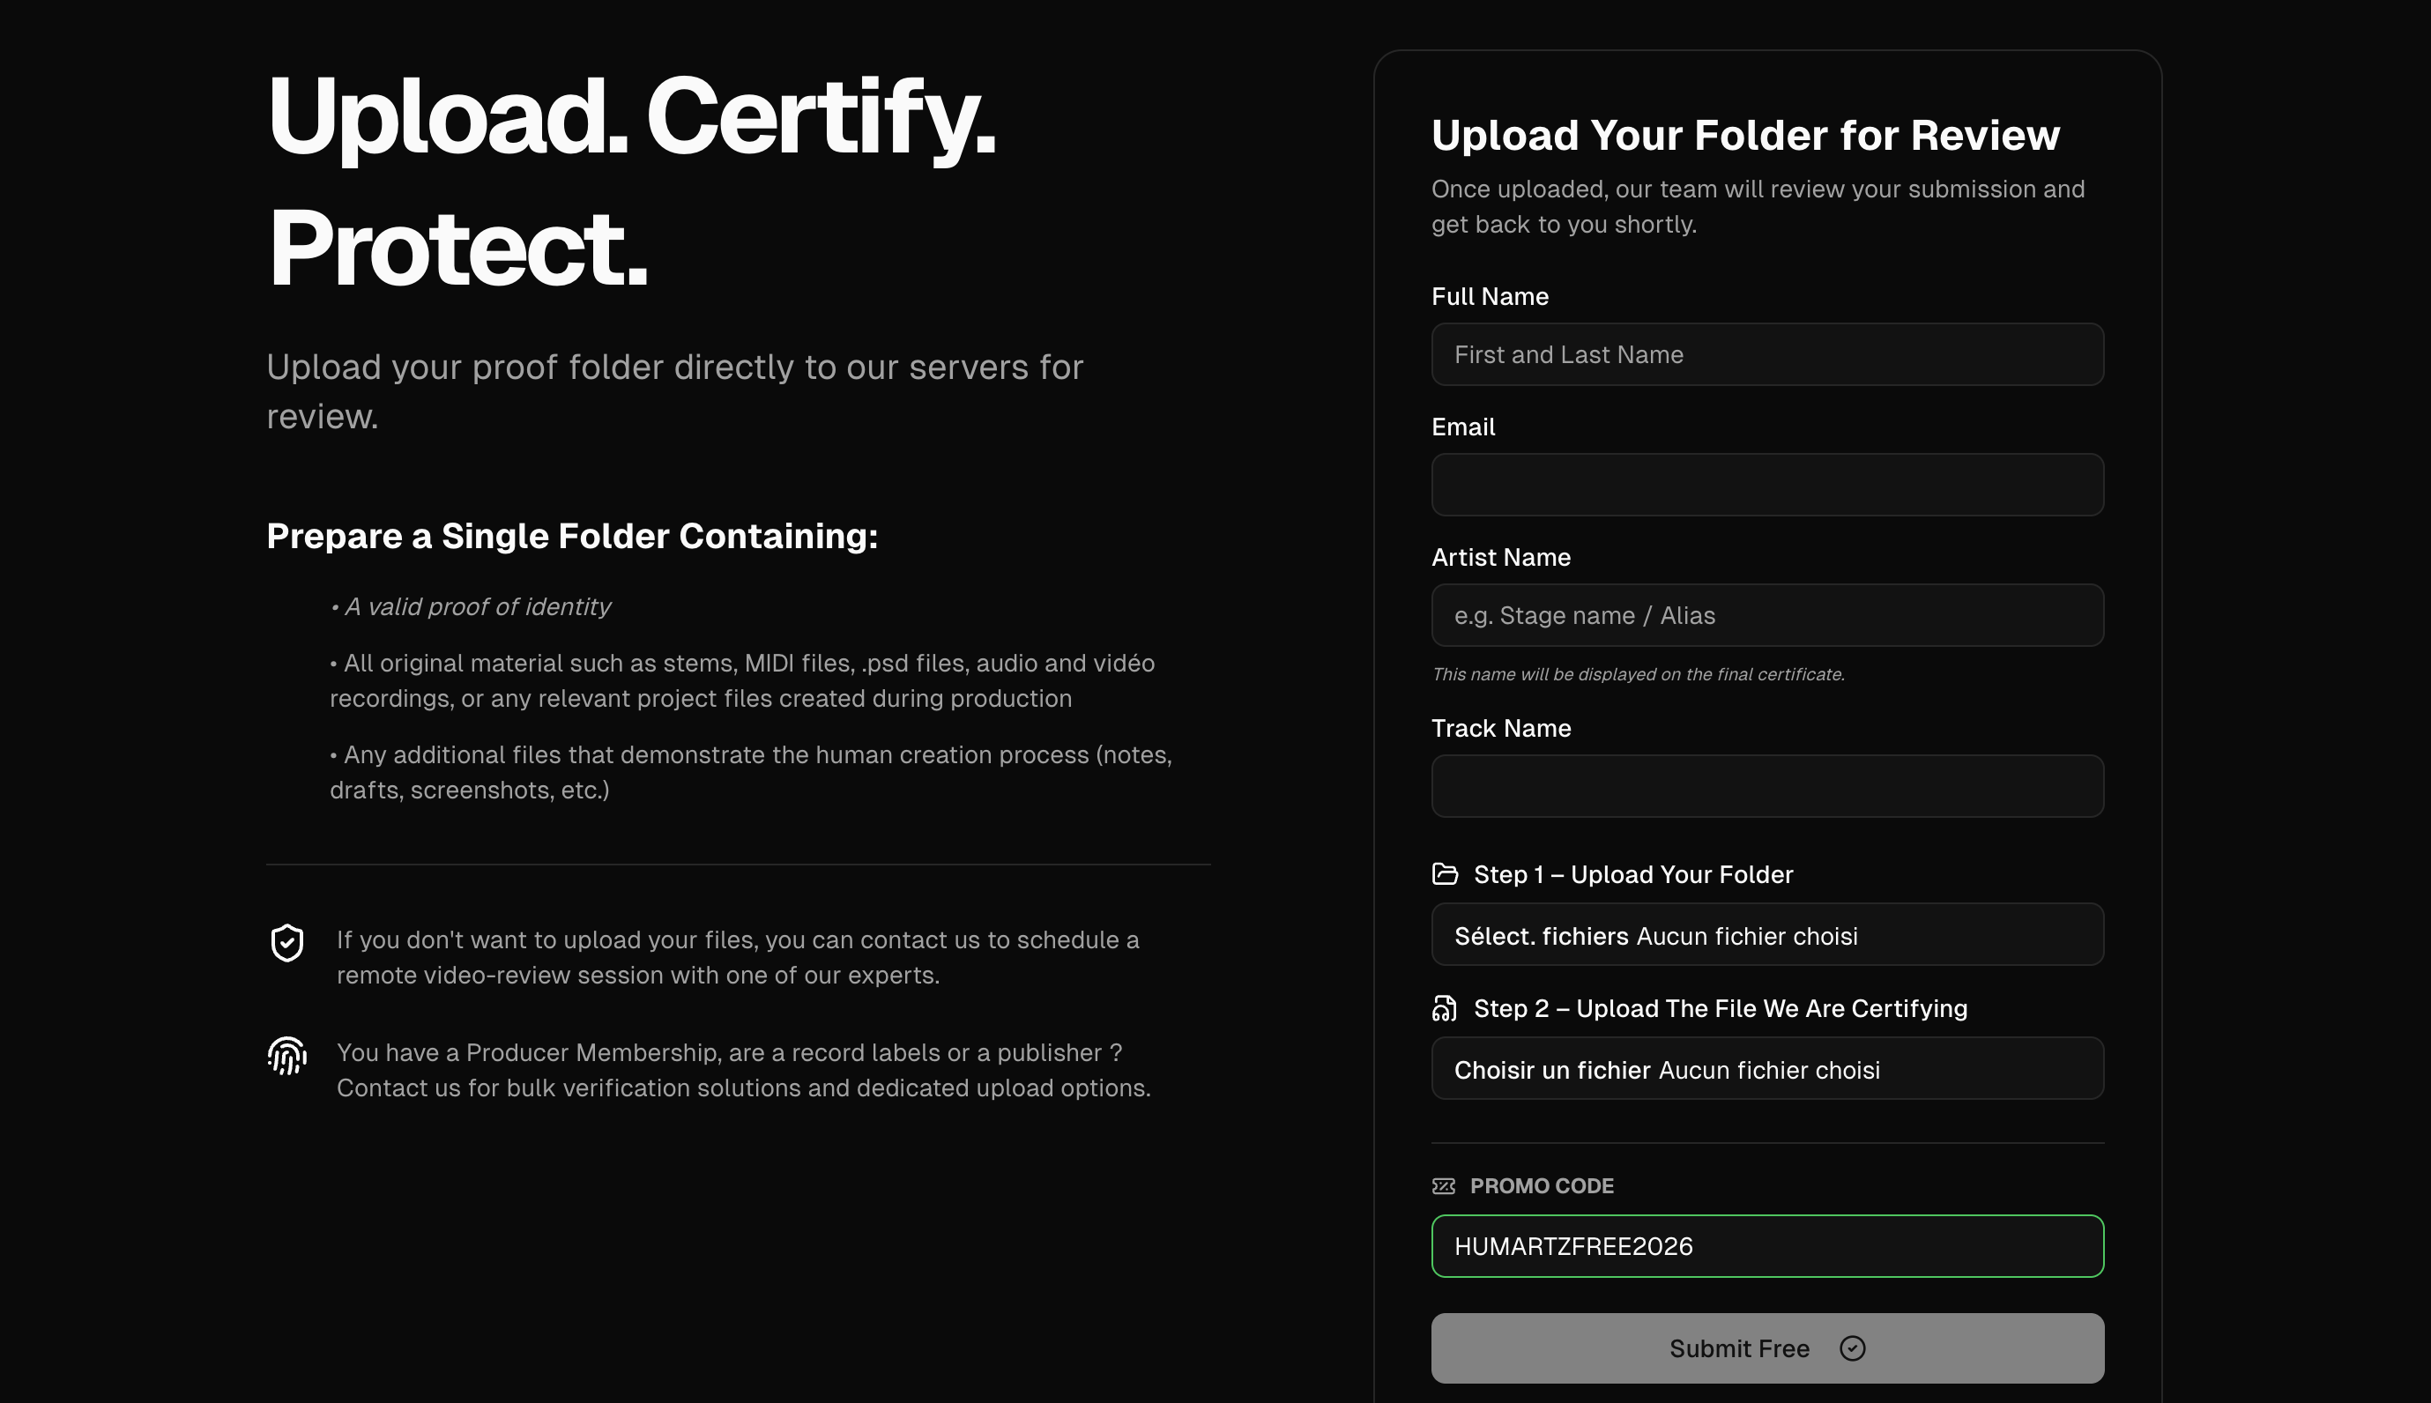This screenshot has height=1403, width=2431.
Task: Click the promo code field containing HUMARTZFREE2026
Action: point(1767,1246)
